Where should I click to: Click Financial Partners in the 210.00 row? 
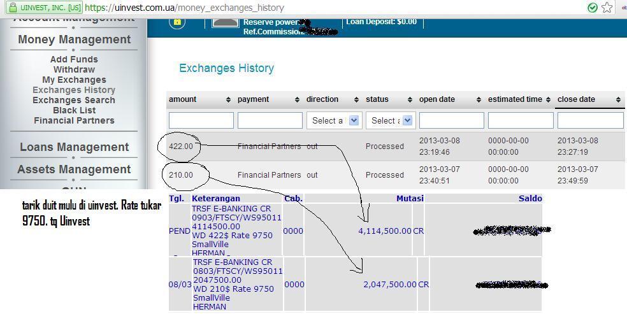coord(269,175)
